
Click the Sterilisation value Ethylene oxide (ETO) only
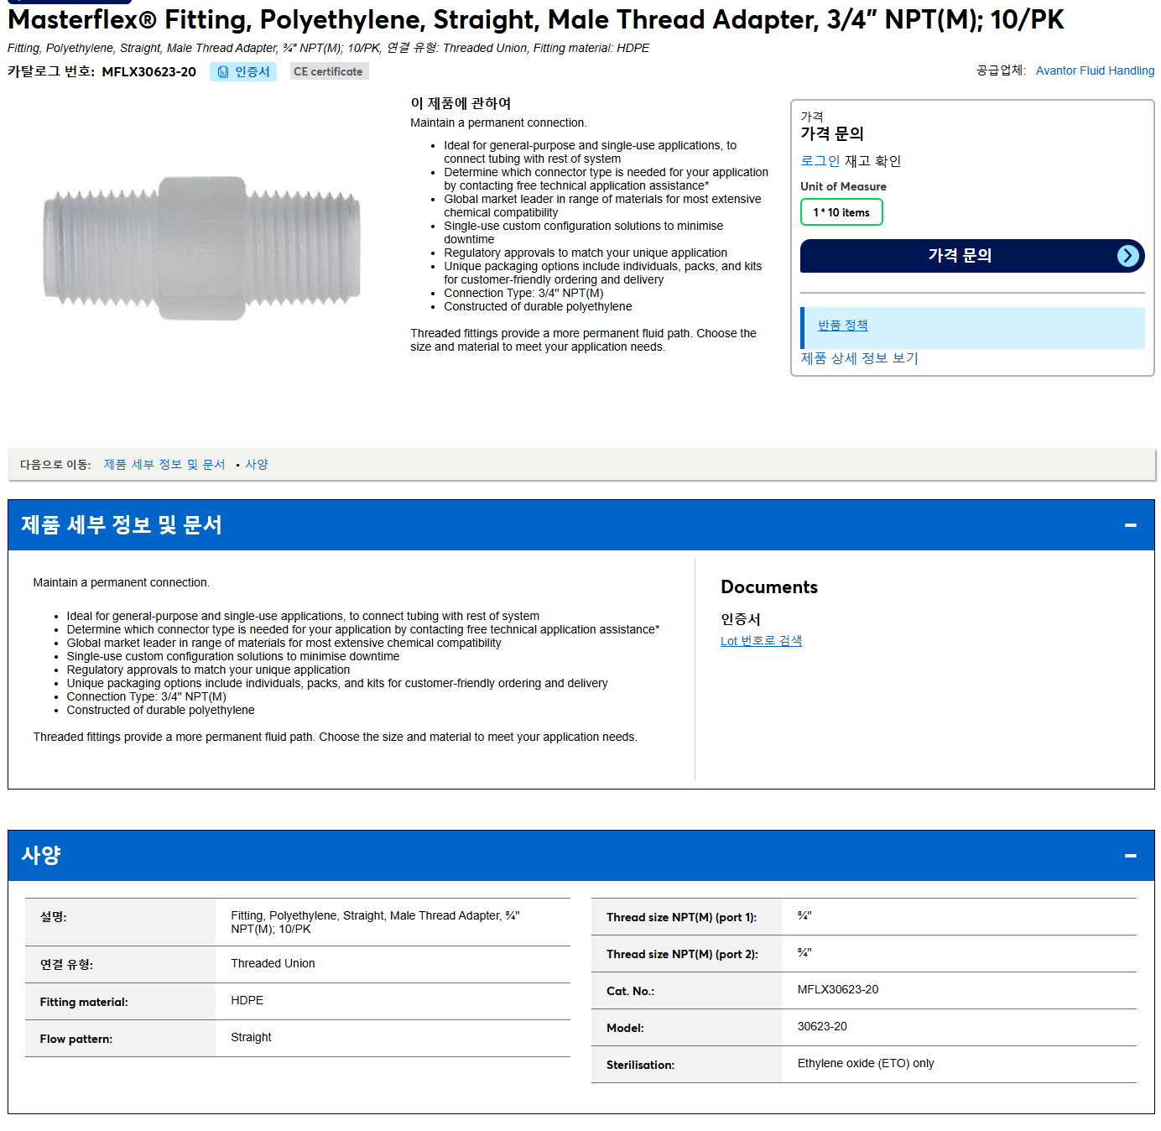[x=866, y=1063]
